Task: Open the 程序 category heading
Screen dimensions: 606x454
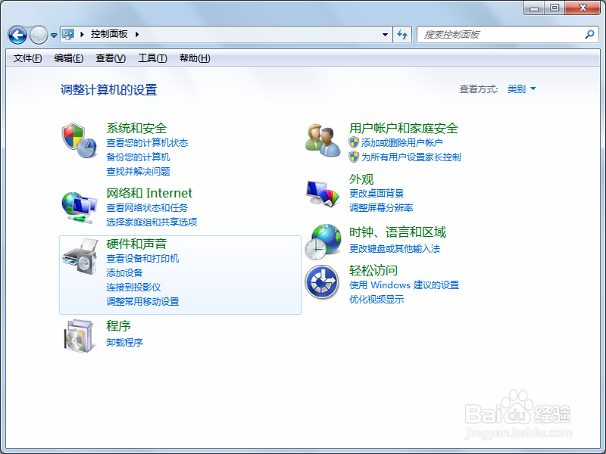Action: click(x=118, y=326)
